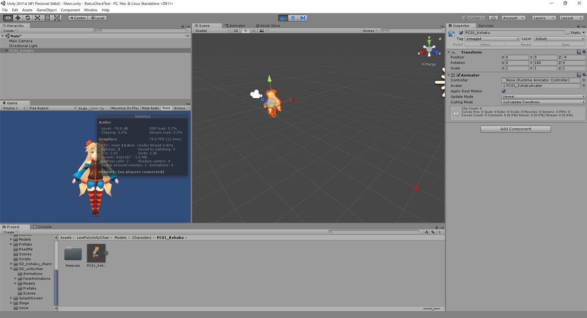Viewport: 587px width, 318px height.
Task: Open Update Mode dropdown Normal
Action: pyautogui.click(x=543, y=96)
